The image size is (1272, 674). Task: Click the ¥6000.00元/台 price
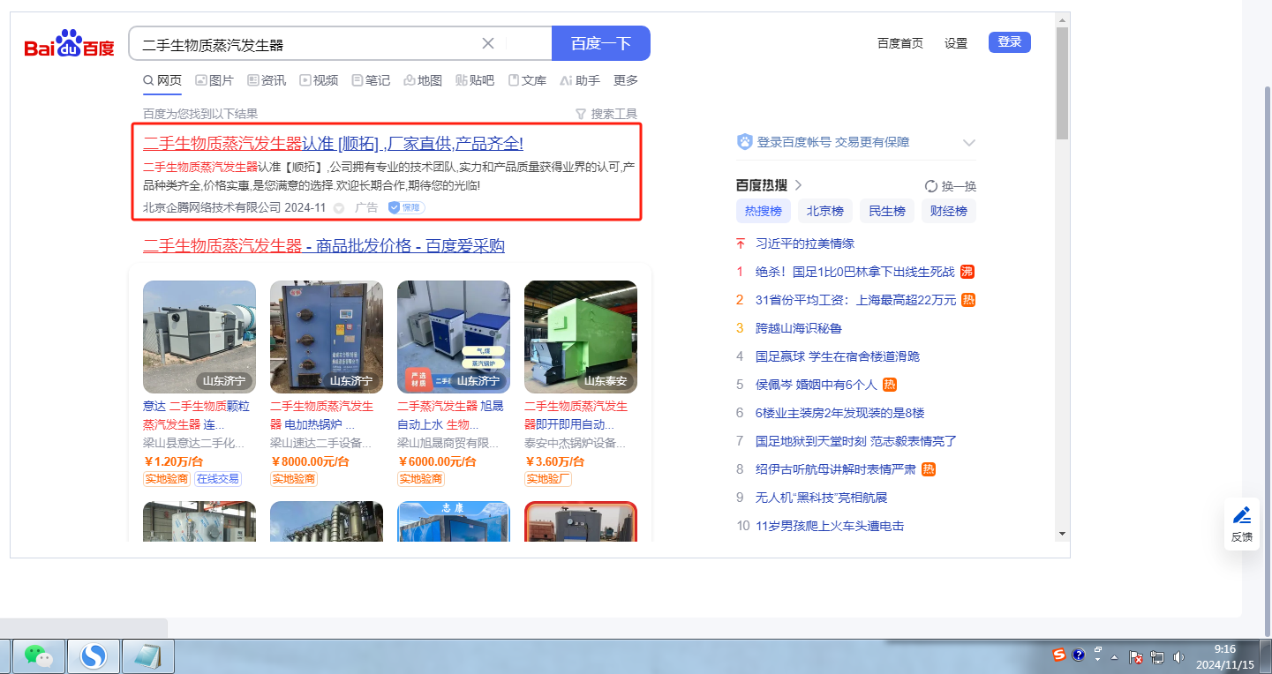pos(437,461)
